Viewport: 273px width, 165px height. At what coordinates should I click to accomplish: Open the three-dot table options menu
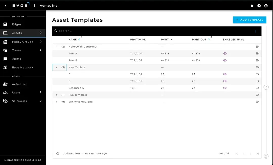pyautogui.click(x=255, y=31)
